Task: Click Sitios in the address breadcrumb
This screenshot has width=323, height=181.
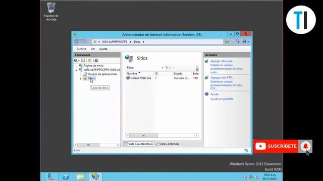Action: point(137,42)
